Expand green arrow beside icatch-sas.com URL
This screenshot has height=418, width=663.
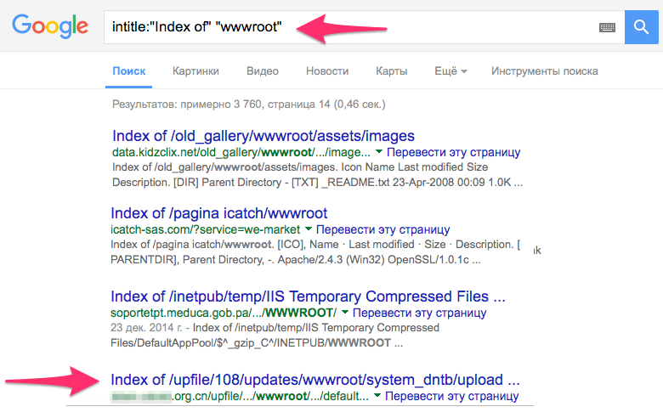click(309, 230)
